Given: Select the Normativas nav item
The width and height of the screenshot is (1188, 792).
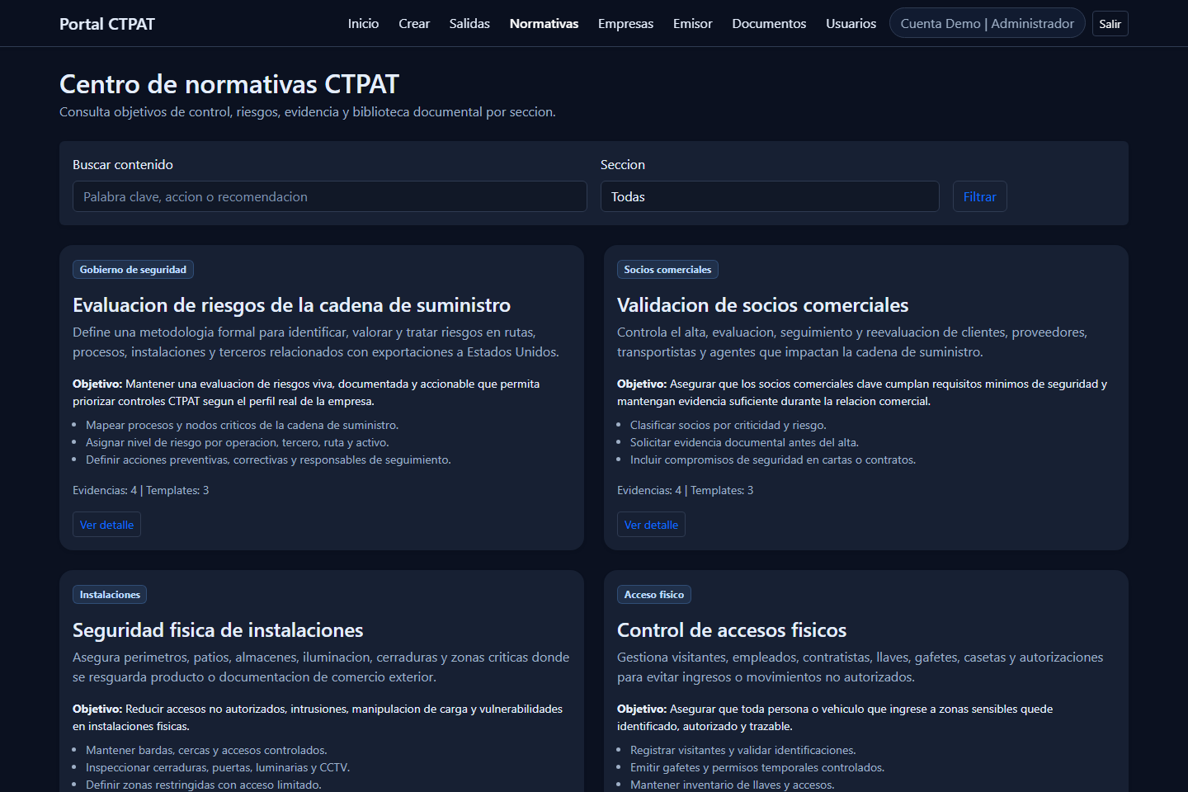Looking at the screenshot, I should pos(544,23).
